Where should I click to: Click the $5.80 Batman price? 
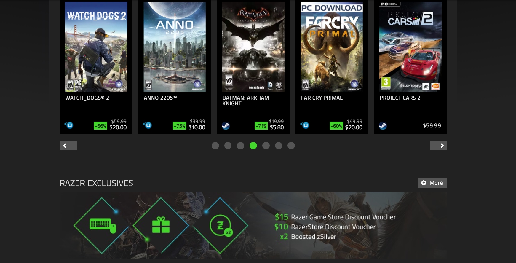point(277,127)
